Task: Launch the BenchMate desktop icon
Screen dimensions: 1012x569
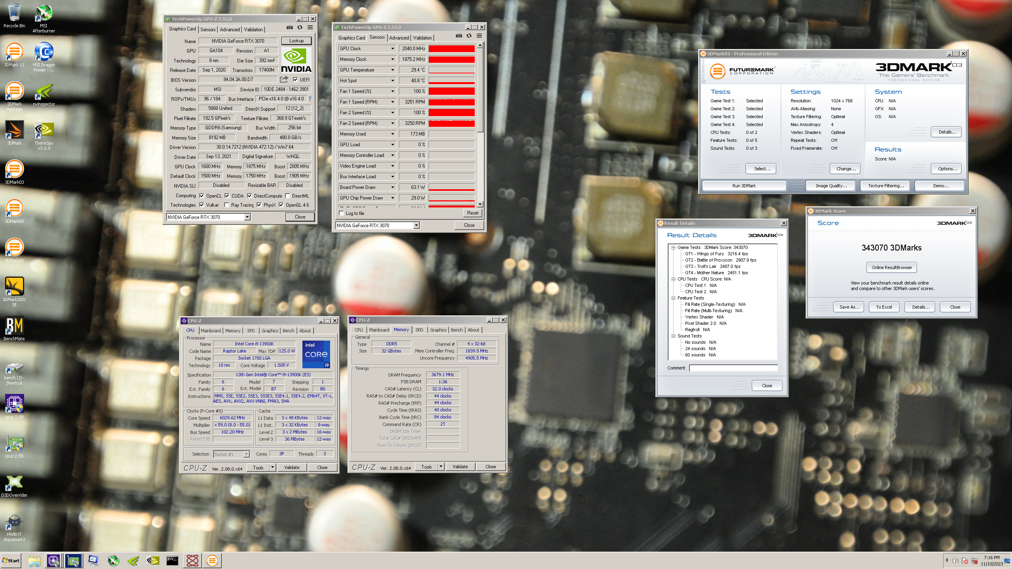Action: click(14, 329)
